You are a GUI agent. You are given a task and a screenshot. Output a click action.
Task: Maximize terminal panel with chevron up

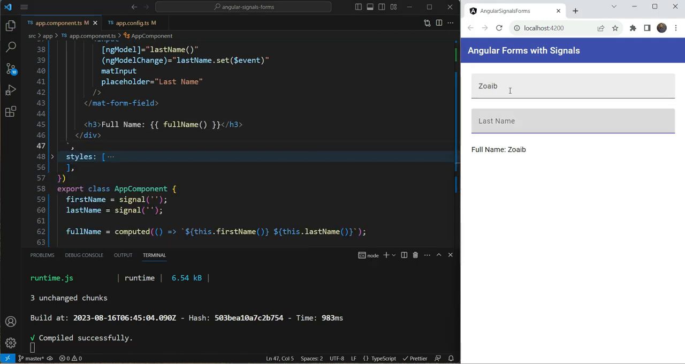point(439,255)
